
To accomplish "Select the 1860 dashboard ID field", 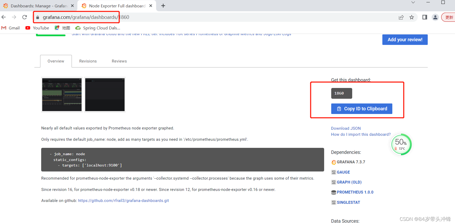I will point(341,93).
